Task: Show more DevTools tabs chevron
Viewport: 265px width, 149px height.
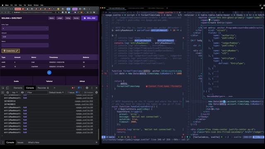Action: [x=54, y=88]
